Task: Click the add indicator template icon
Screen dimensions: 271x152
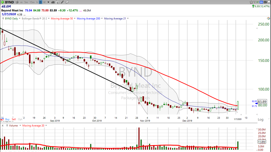Action: click(x=58, y=2)
